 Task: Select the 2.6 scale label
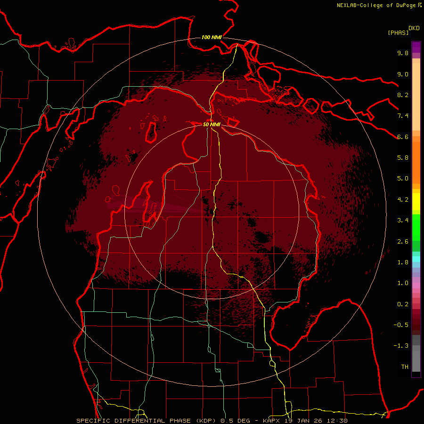[x=403, y=241]
